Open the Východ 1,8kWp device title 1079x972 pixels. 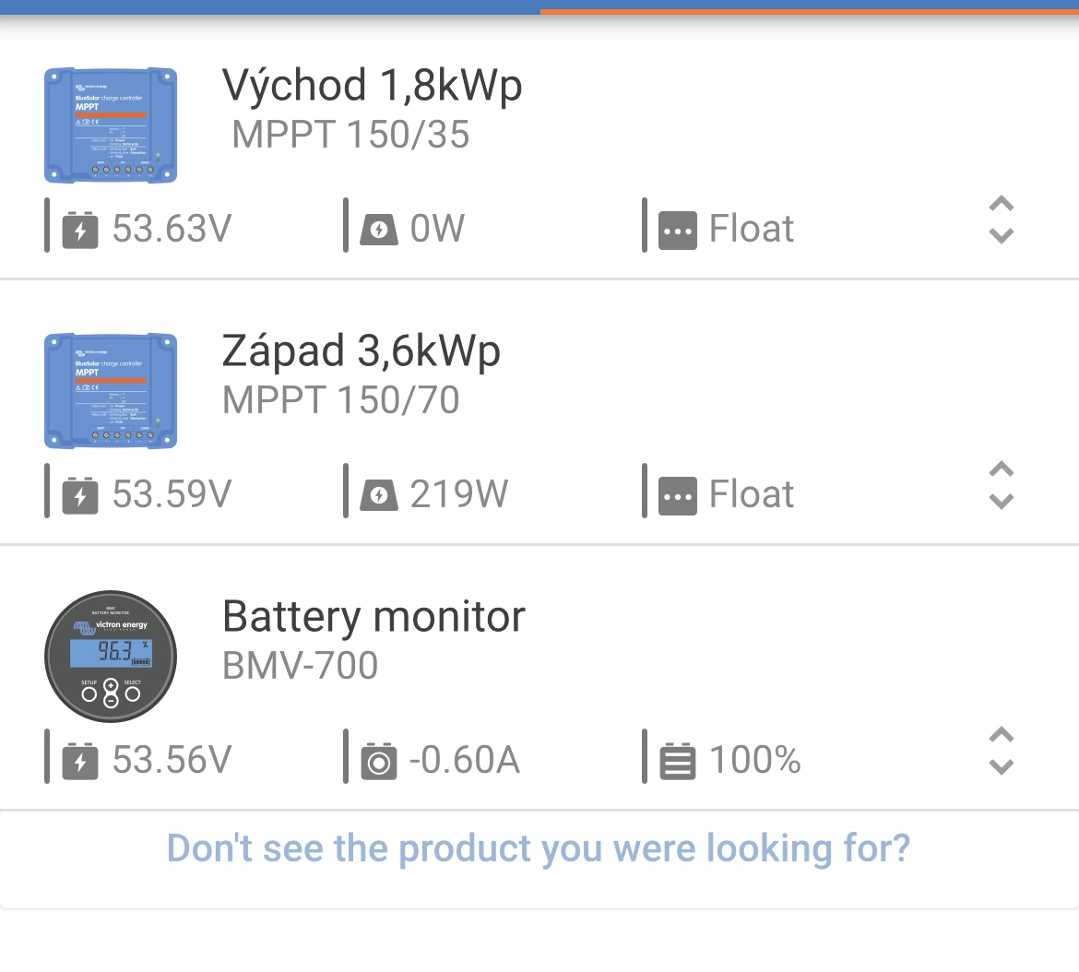pyautogui.click(x=372, y=86)
